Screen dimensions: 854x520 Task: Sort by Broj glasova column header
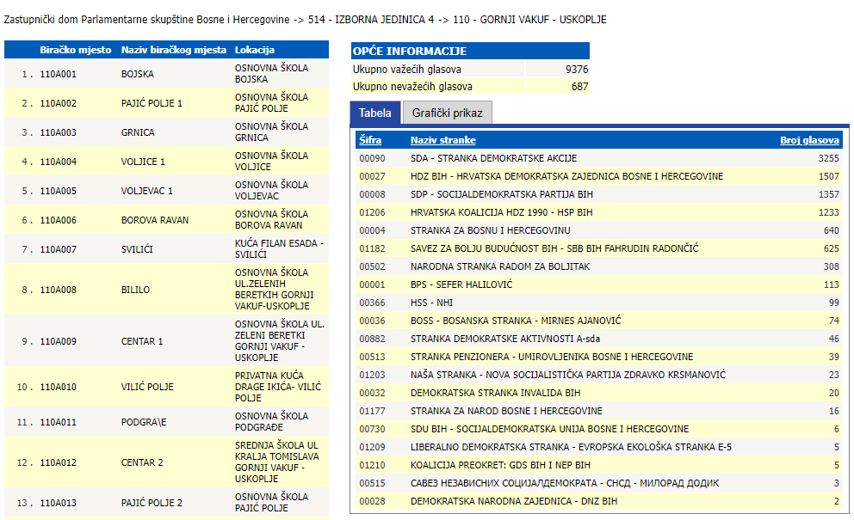809,140
